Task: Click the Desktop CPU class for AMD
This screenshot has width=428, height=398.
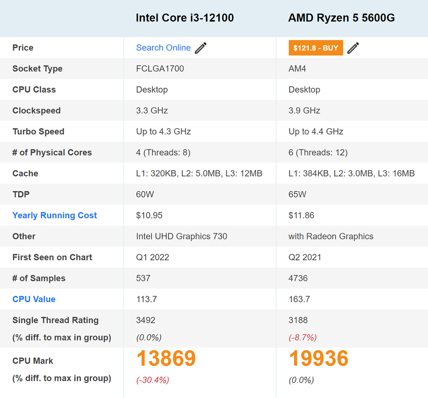Action: pyautogui.click(x=304, y=90)
